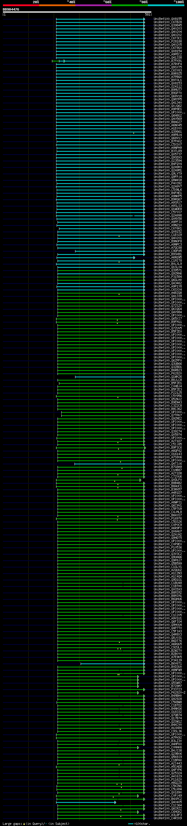187x826 pixels.
Task: Click the Large gaps legend text
Action: 36,823
